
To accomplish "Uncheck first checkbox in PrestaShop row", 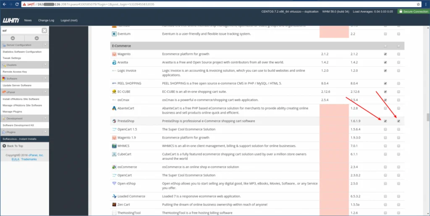I will coord(385,121).
